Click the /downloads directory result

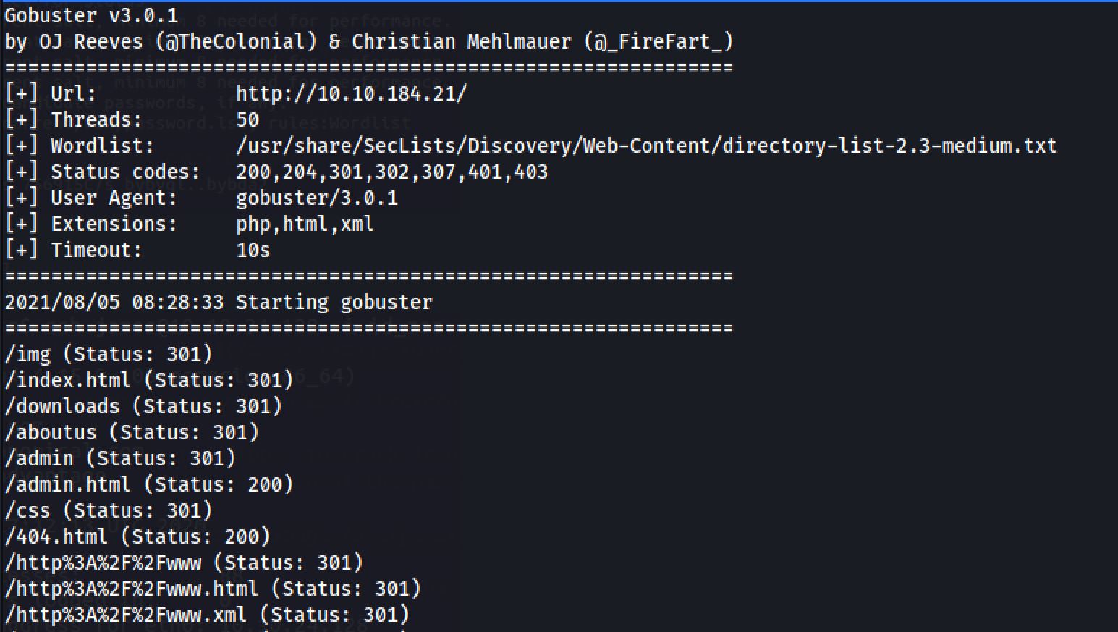click(143, 406)
